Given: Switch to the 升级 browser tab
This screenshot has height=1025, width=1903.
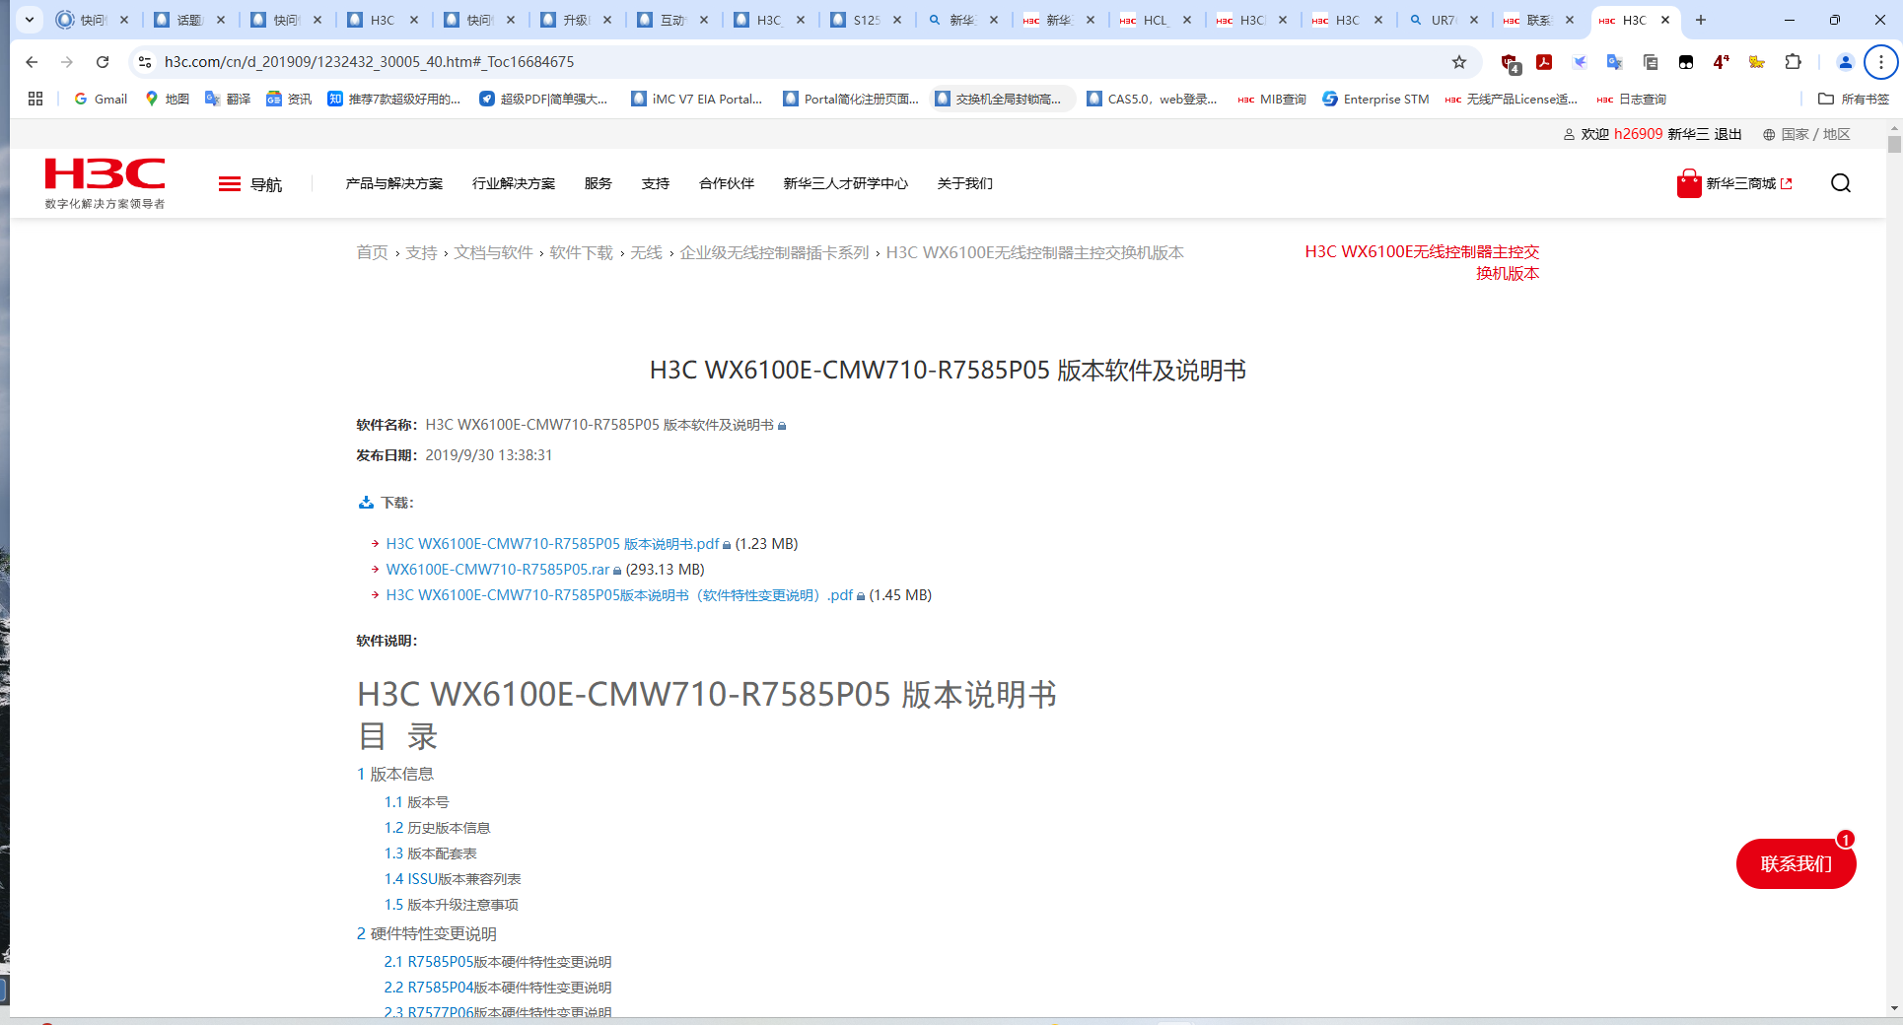Looking at the screenshot, I should [576, 20].
